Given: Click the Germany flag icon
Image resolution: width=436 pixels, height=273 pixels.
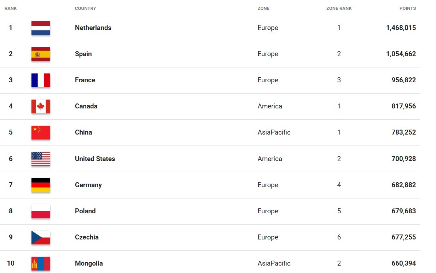Looking at the screenshot, I should coord(41,185).
